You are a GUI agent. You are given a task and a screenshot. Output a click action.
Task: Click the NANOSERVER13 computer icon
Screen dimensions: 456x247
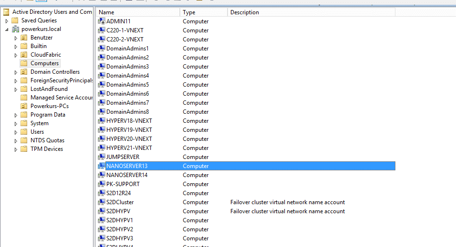(x=101, y=166)
